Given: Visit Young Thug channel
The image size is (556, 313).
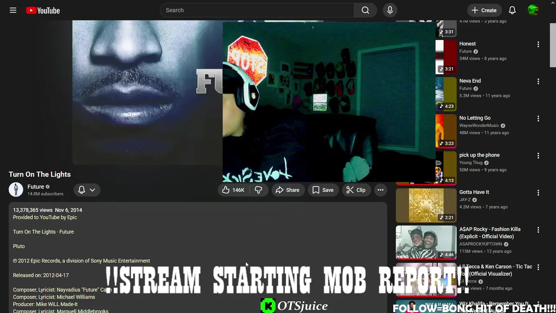Looking at the screenshot, I should point(471,163).
